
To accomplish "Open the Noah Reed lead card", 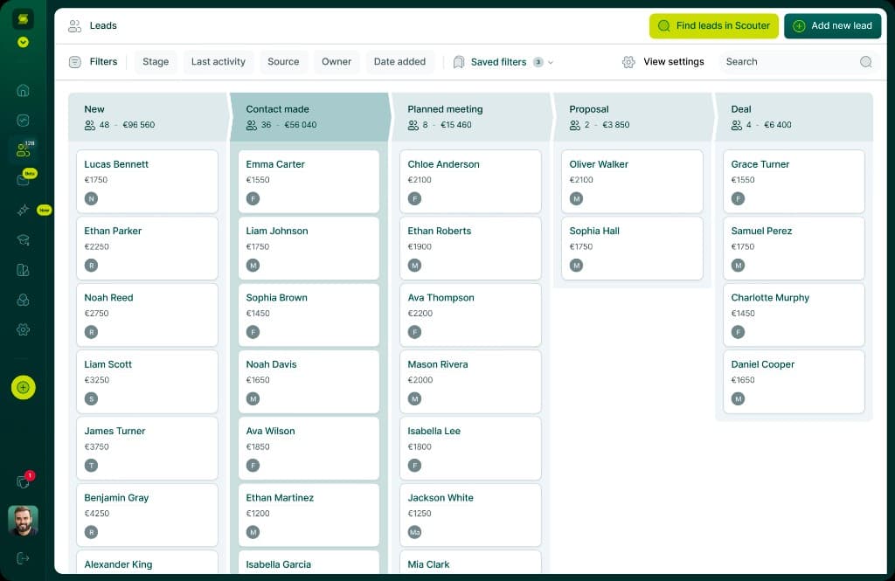I will (147, 315).
